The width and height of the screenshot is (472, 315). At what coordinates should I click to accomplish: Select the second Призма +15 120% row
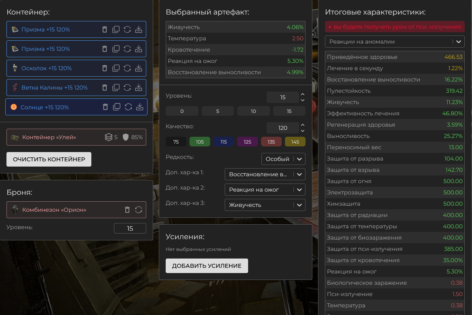pos(76,49)
